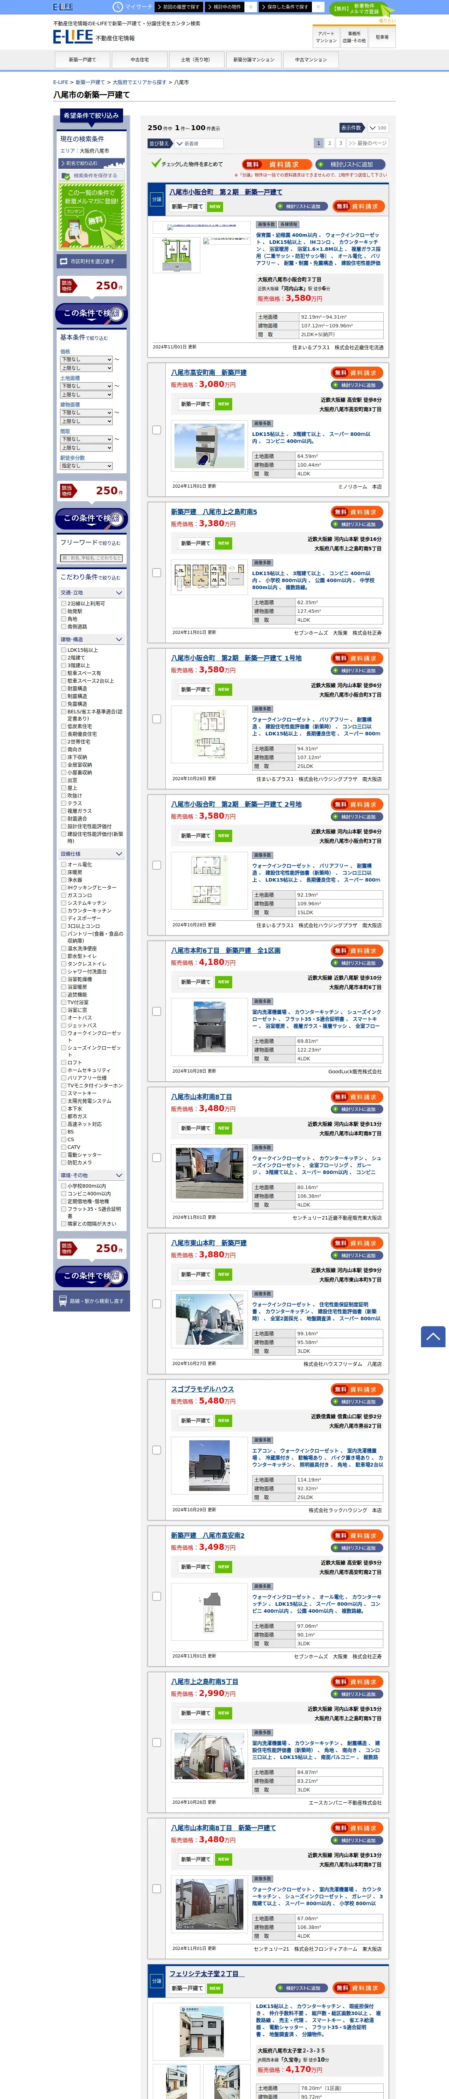Open listing 八尾市小阪合町 第2期 新築一戸建て
The height and width of the screenshot is (2099, 449).
point(226,192)
